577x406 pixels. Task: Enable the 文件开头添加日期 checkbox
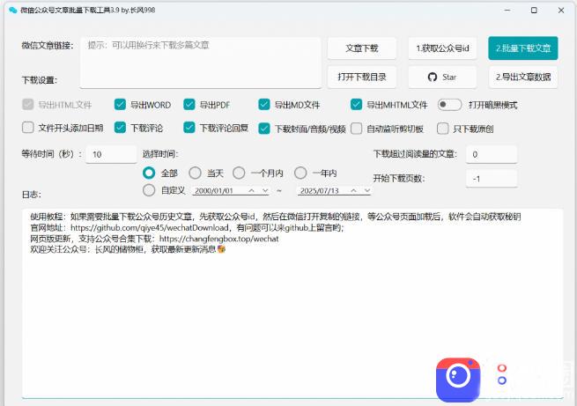28,128
